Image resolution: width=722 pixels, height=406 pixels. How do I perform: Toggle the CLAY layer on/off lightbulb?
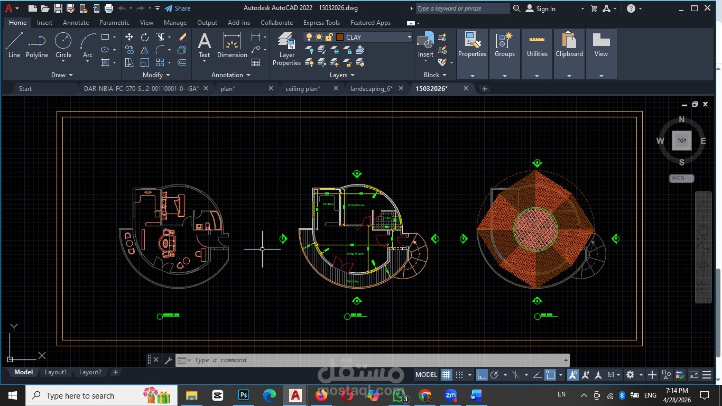pyautogui.click(x=309, y=37)
